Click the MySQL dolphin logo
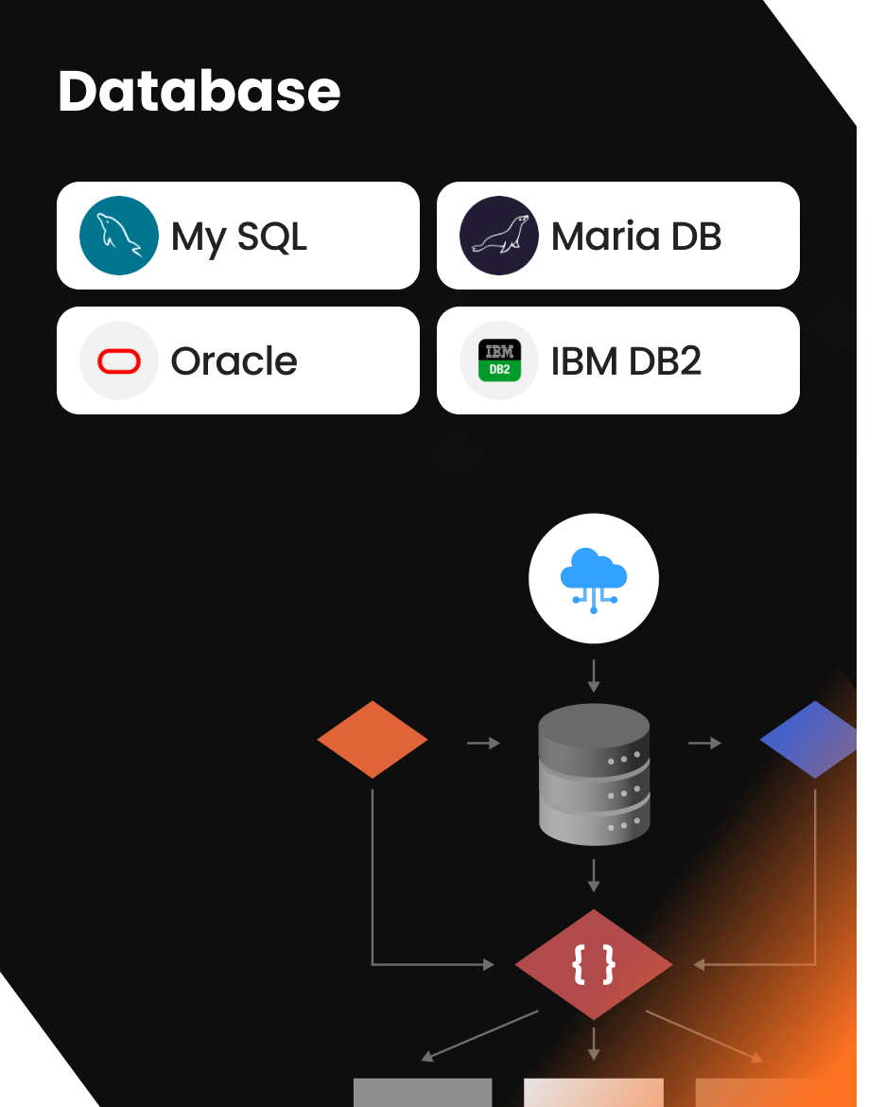 (118, 236)
